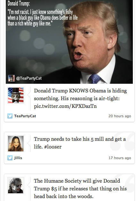Click the small @TeaPartyCat logo in the image
Screen dimensions: 137x201
tap(12, 78)
